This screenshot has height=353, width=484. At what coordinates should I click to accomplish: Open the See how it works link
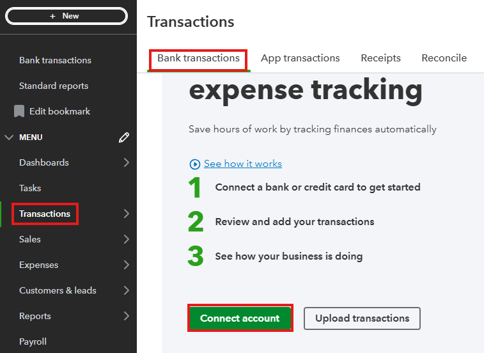(243, 164)
